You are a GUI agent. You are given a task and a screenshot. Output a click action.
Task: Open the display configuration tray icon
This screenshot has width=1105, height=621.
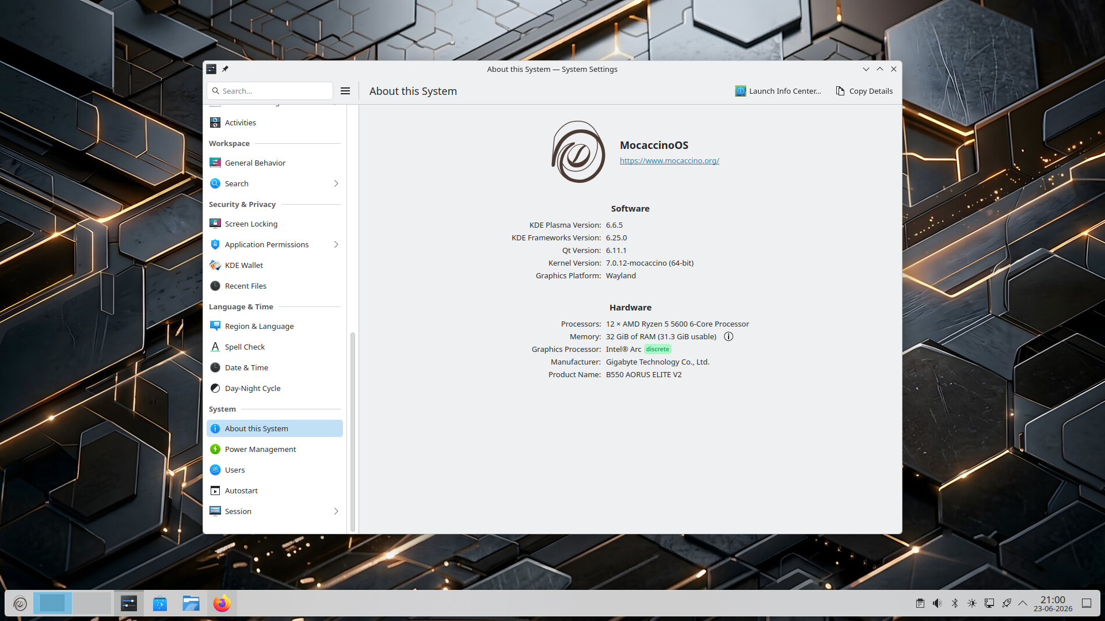point(989,603)
